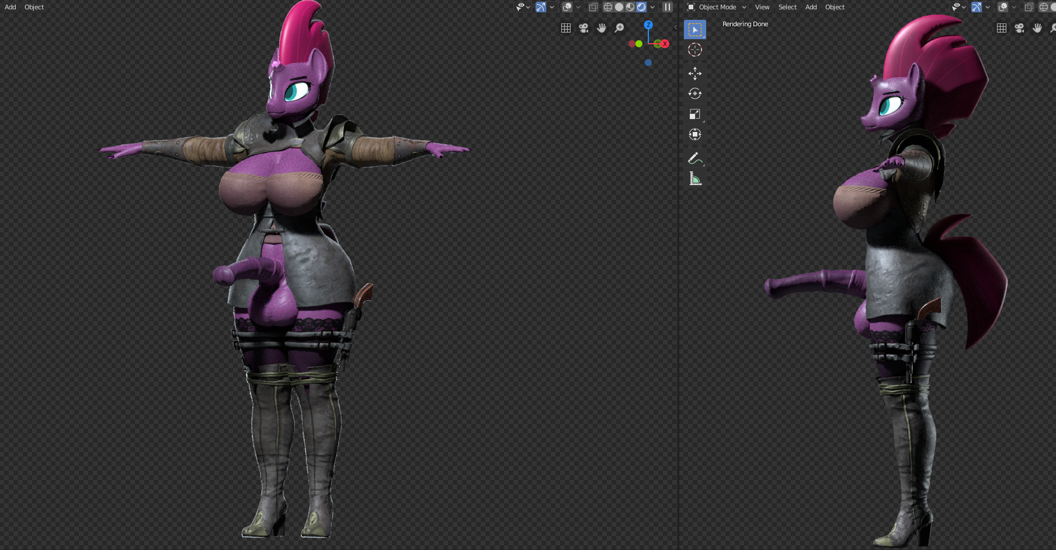Expand the right viewport overlays options arrow
Image resolution: width=1056 pixels, height=550 pixels.
[1014, 7]
